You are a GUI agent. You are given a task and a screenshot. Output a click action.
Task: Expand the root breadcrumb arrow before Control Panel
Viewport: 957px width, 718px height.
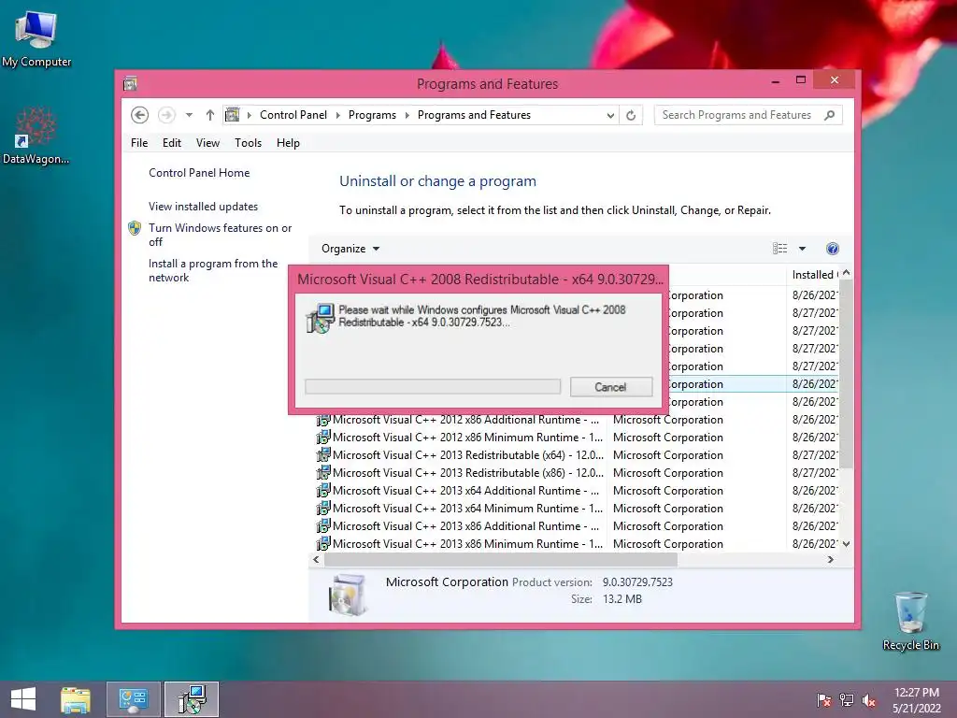[249, 115]
